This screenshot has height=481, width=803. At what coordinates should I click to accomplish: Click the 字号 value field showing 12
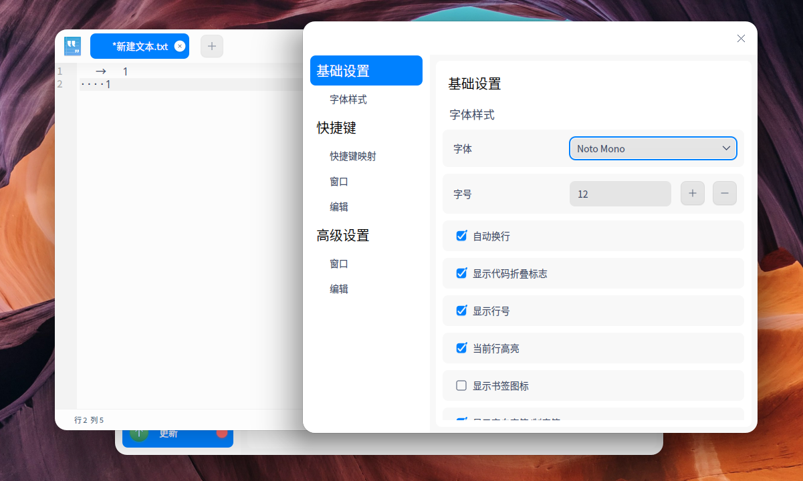point(620,194)
